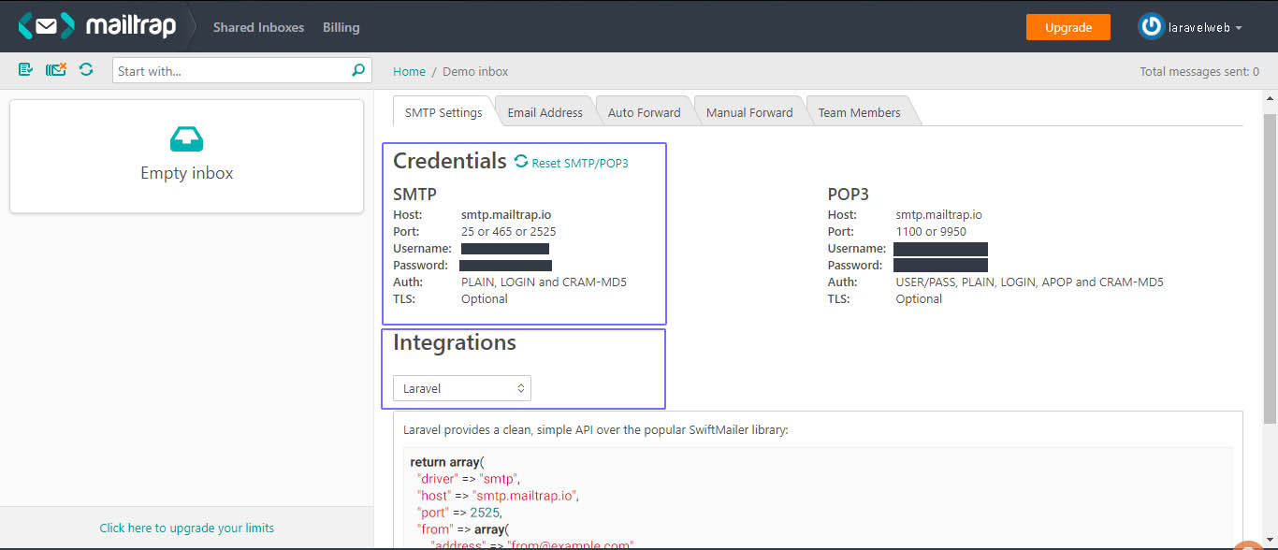This screenshot has height=550, width=1278.
Task: Open the Laravel integrations dropdown
Action: [x=462, y=388]
